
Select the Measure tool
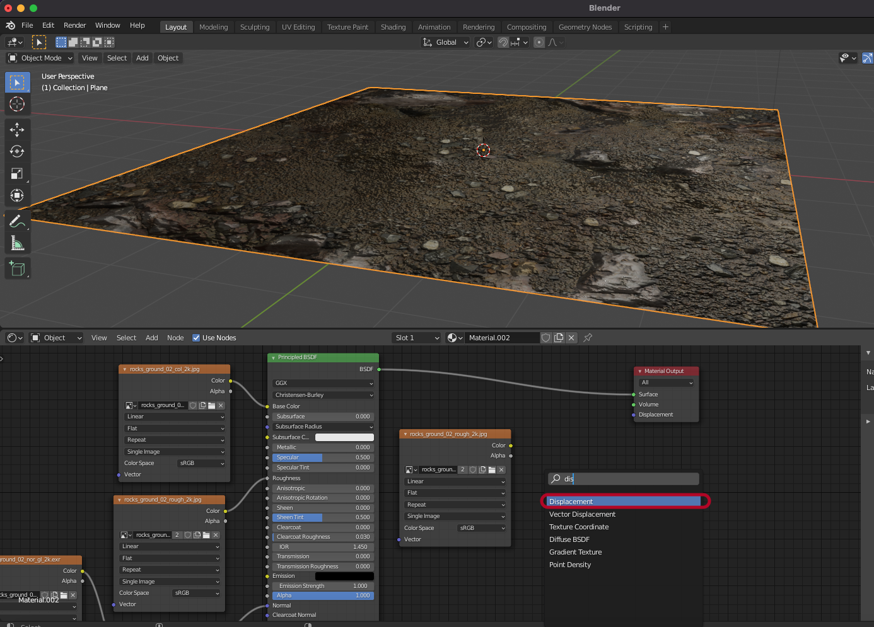17,243
